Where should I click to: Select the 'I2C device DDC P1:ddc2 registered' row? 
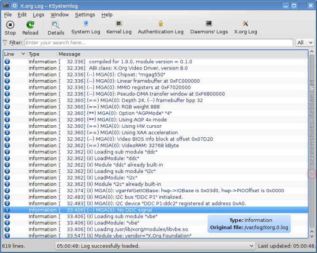click(156, 203)
